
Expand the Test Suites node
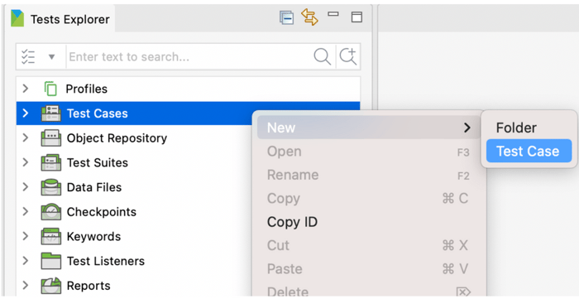25,162
